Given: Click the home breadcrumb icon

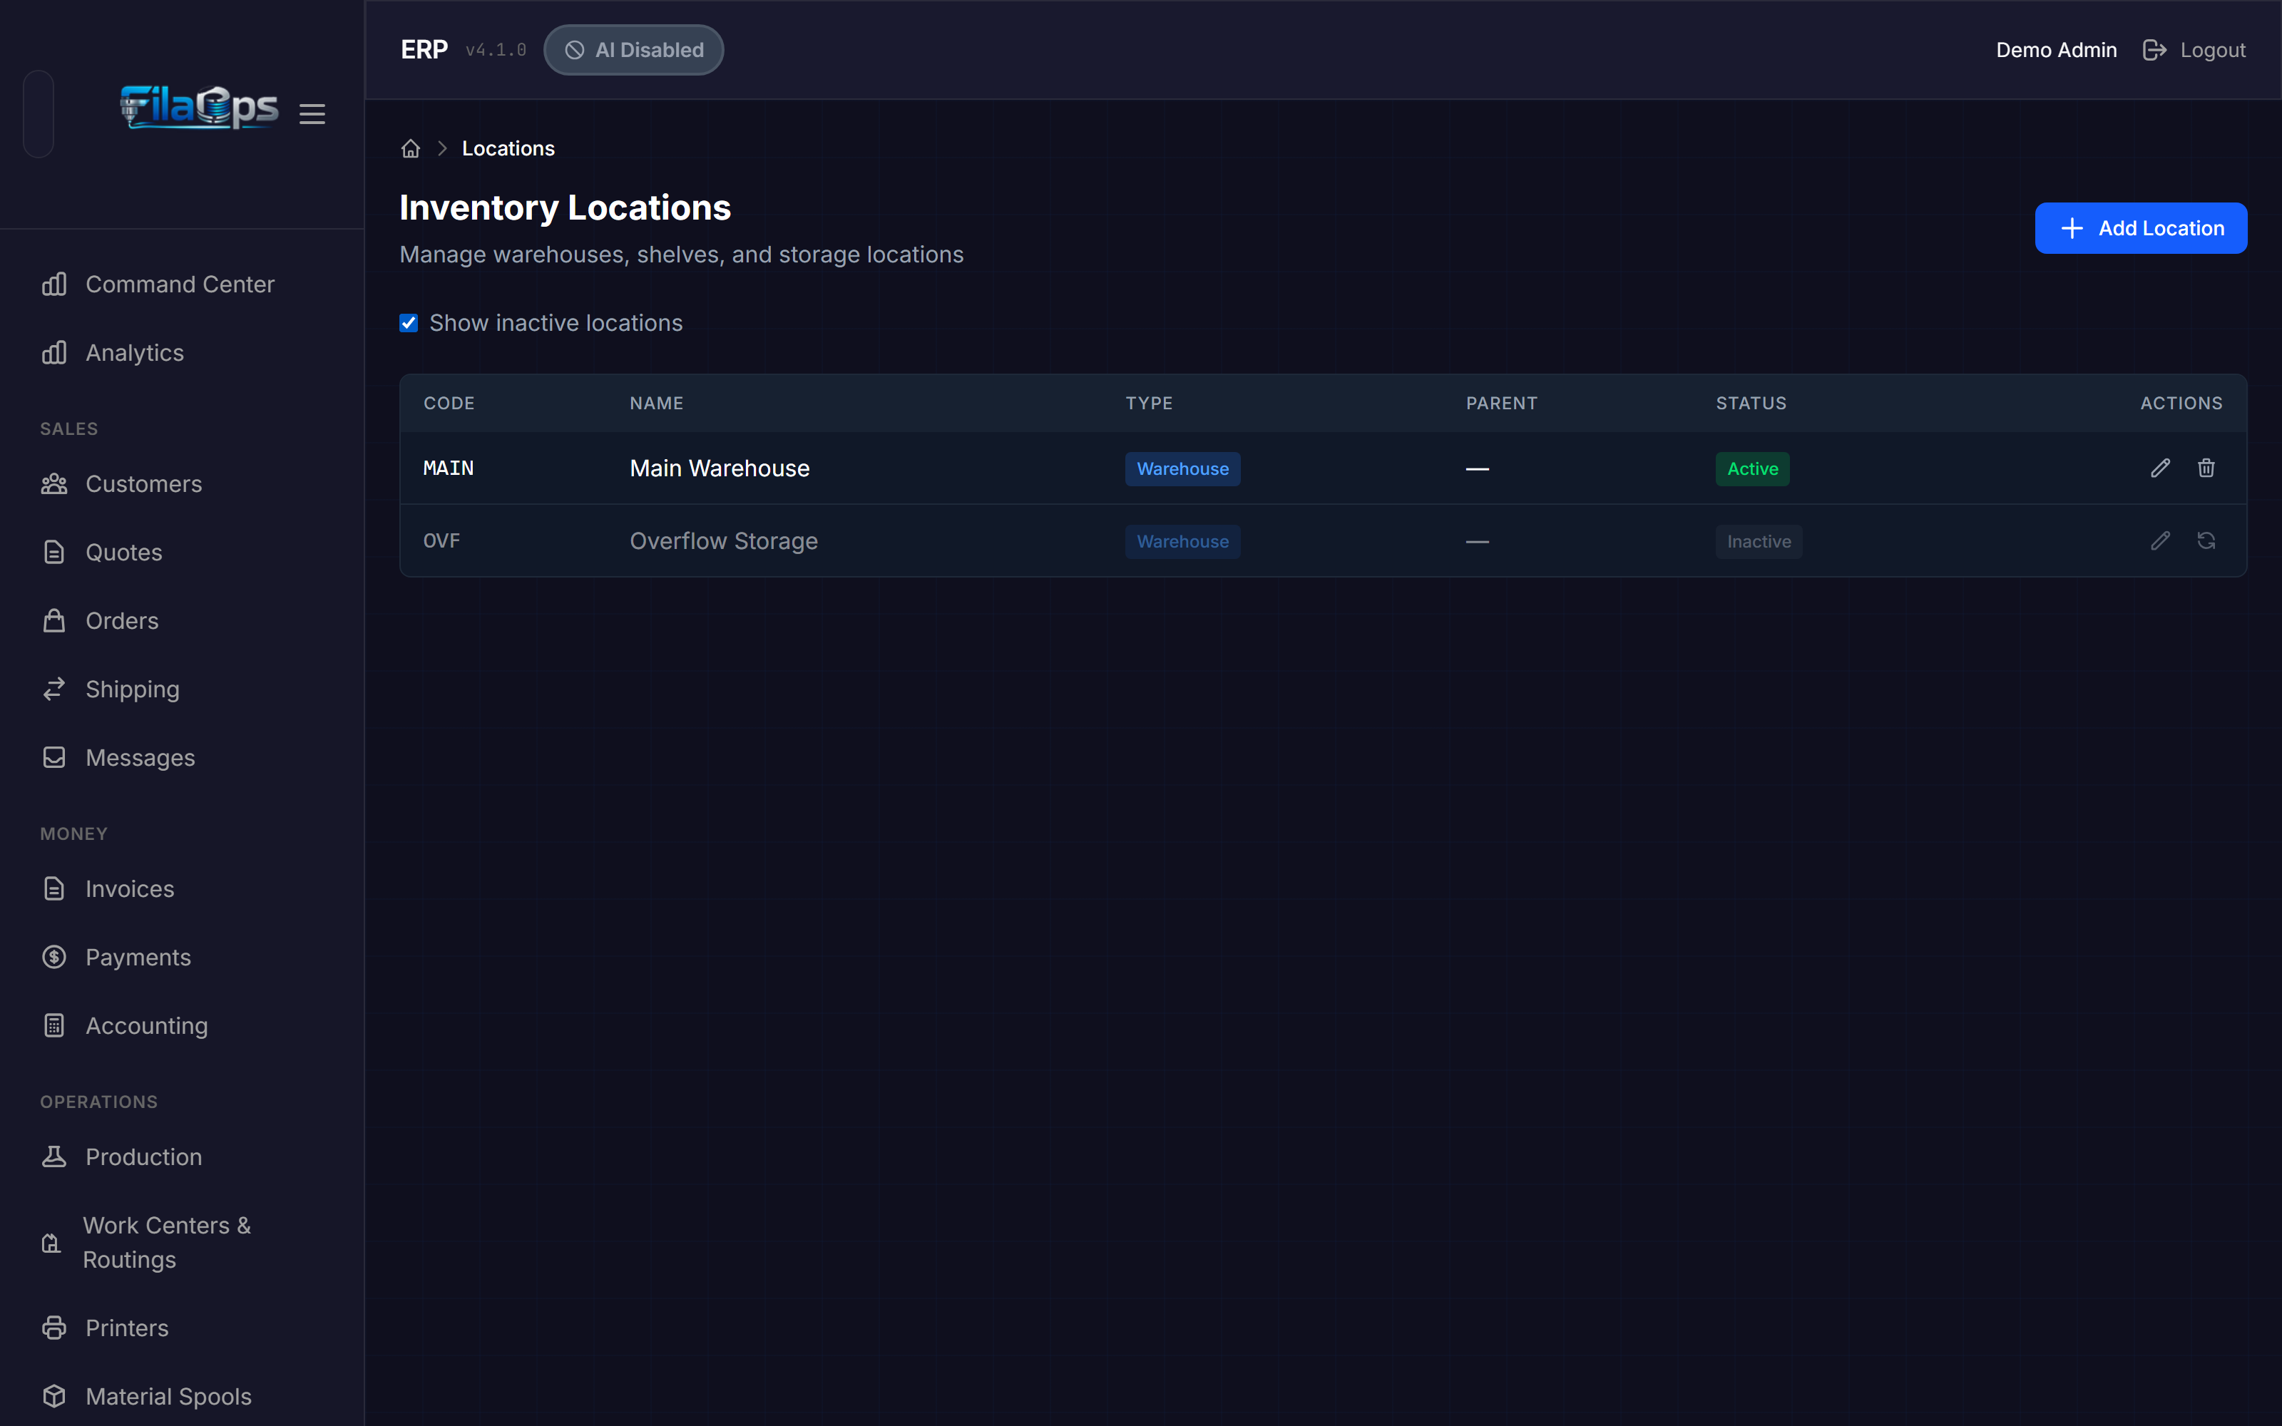Looking at the screenshot, I should click(x=410, y=149).
